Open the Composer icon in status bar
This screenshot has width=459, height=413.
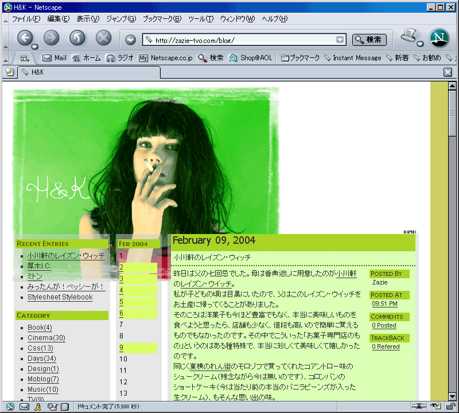click(52, 407)
